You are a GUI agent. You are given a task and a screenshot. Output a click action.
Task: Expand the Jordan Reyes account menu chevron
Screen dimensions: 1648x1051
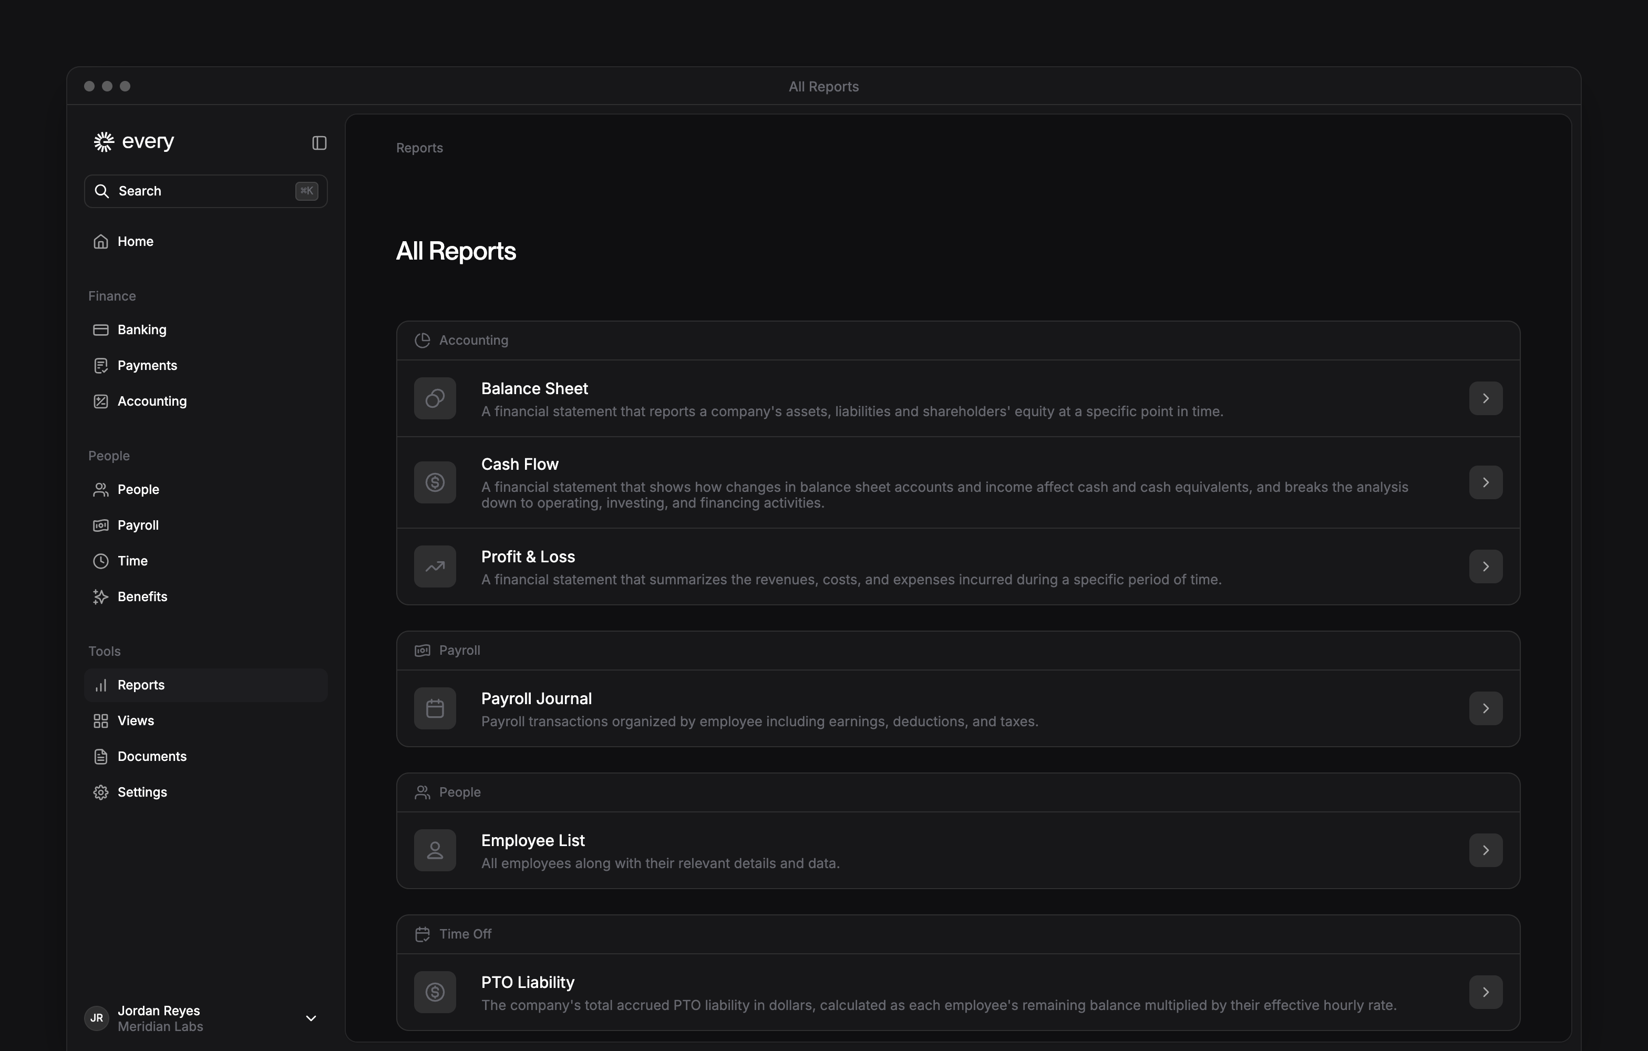311,1018
